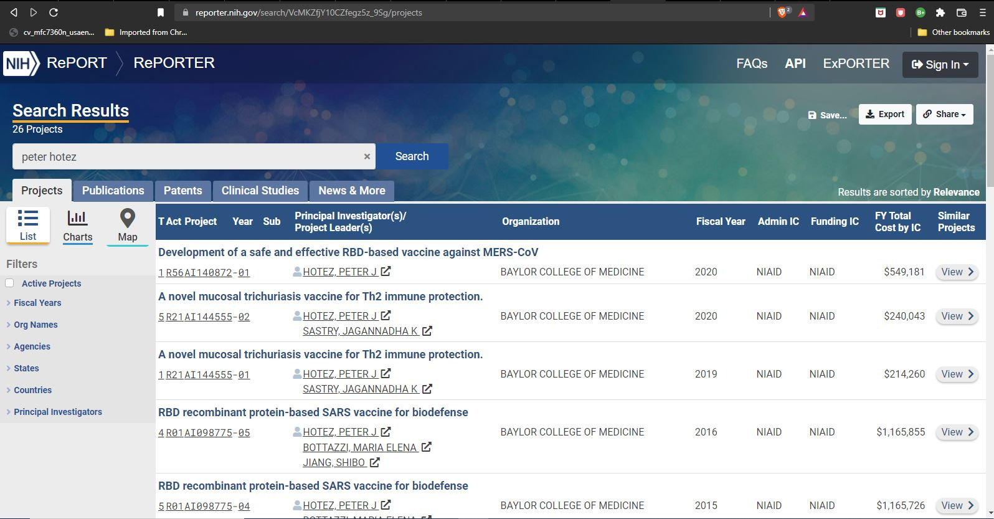Reload the page with the refresh icon
Screen dimensions: 994x519
point(54,12)
